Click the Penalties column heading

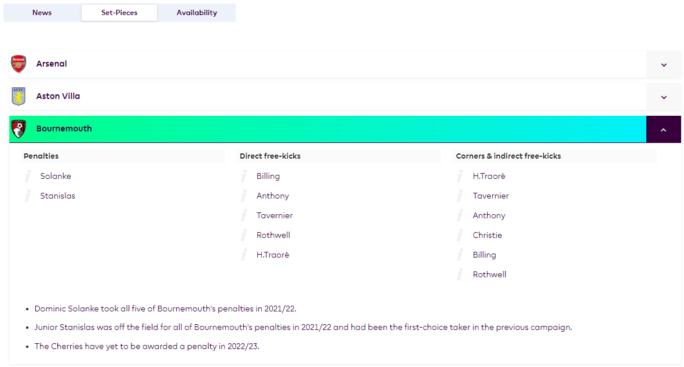[x=41, y=156]
